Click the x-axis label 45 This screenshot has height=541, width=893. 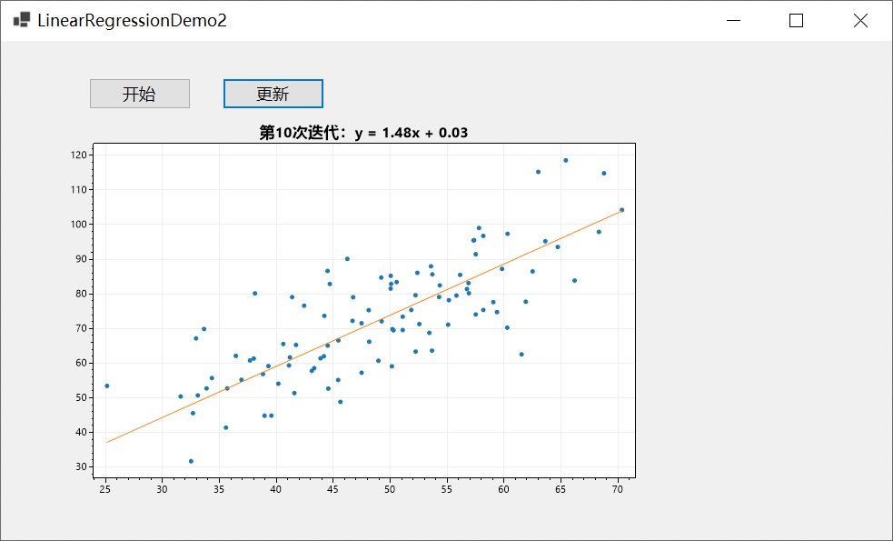tap(332, 489)
